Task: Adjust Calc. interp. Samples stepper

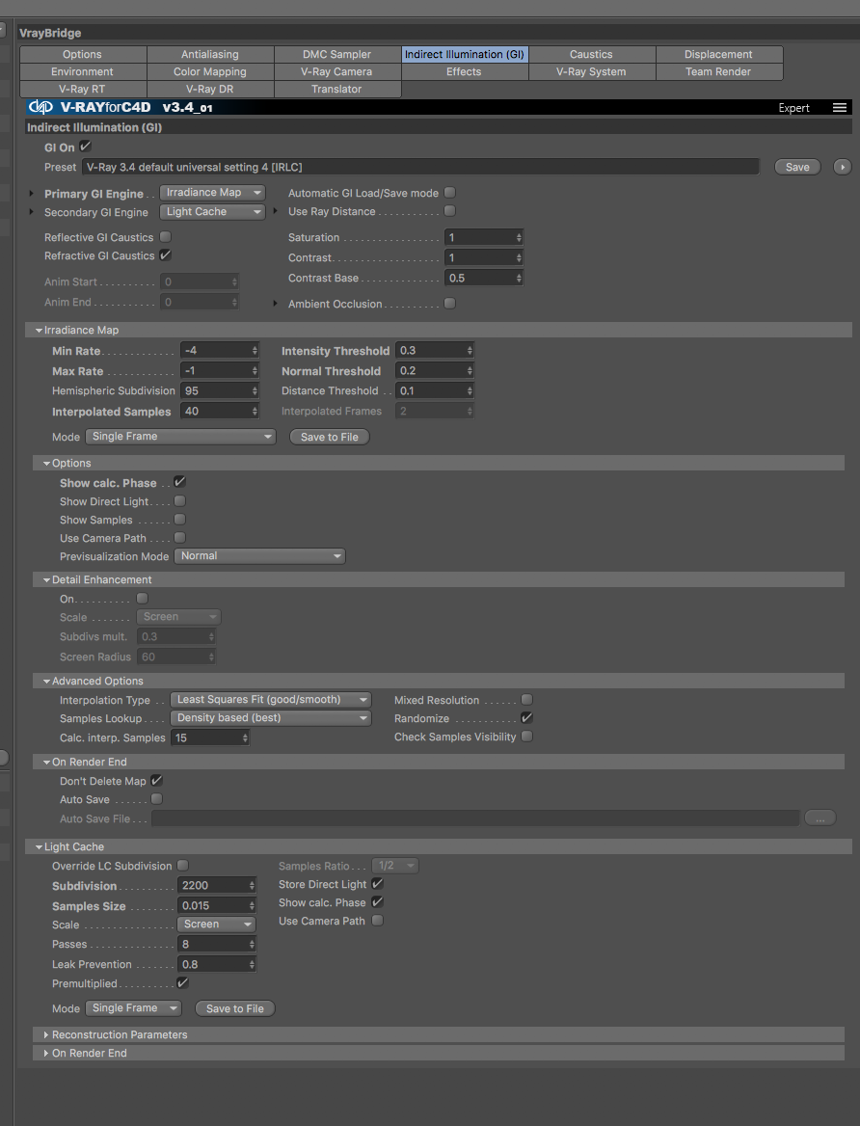Action: 245,737
